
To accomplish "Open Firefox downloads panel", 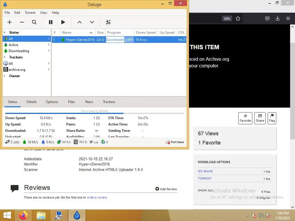I will pyautogui.click(x=277, y=18).
